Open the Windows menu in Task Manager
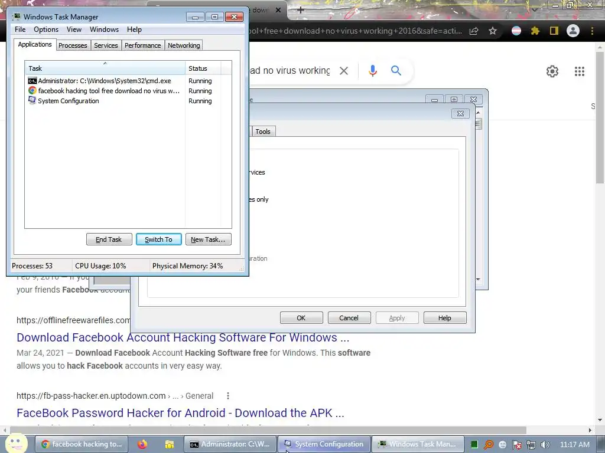This screenshot has height=453, width=605. 104,29
